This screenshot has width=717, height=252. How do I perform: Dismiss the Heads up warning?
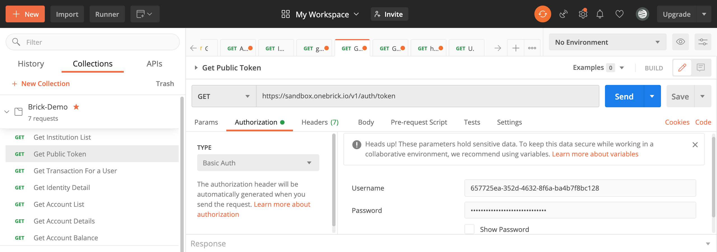coord(695,145)
